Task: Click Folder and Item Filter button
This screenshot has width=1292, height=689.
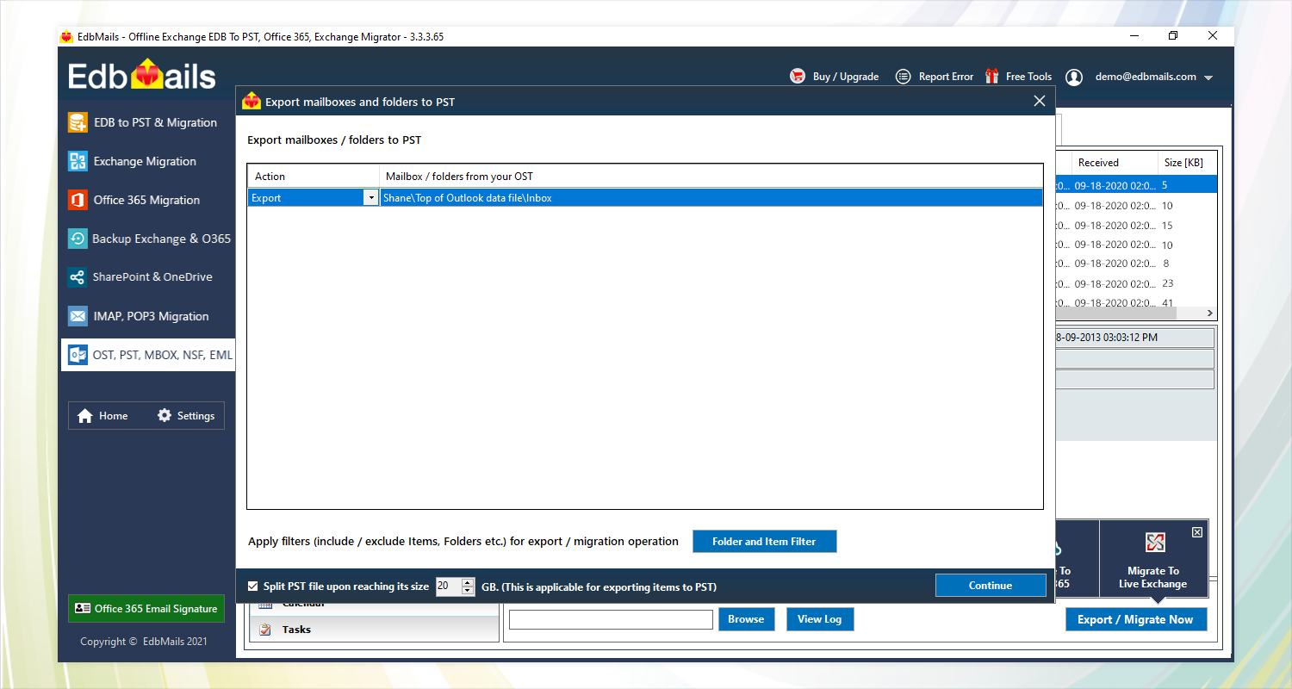Action: click(x=764, y=542)
